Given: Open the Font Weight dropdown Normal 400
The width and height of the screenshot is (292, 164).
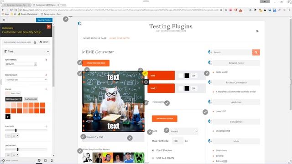Looking at the screenshot, I should pos(26,80).
